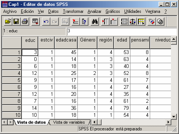Click Género cell with value 2

[87, 73]
